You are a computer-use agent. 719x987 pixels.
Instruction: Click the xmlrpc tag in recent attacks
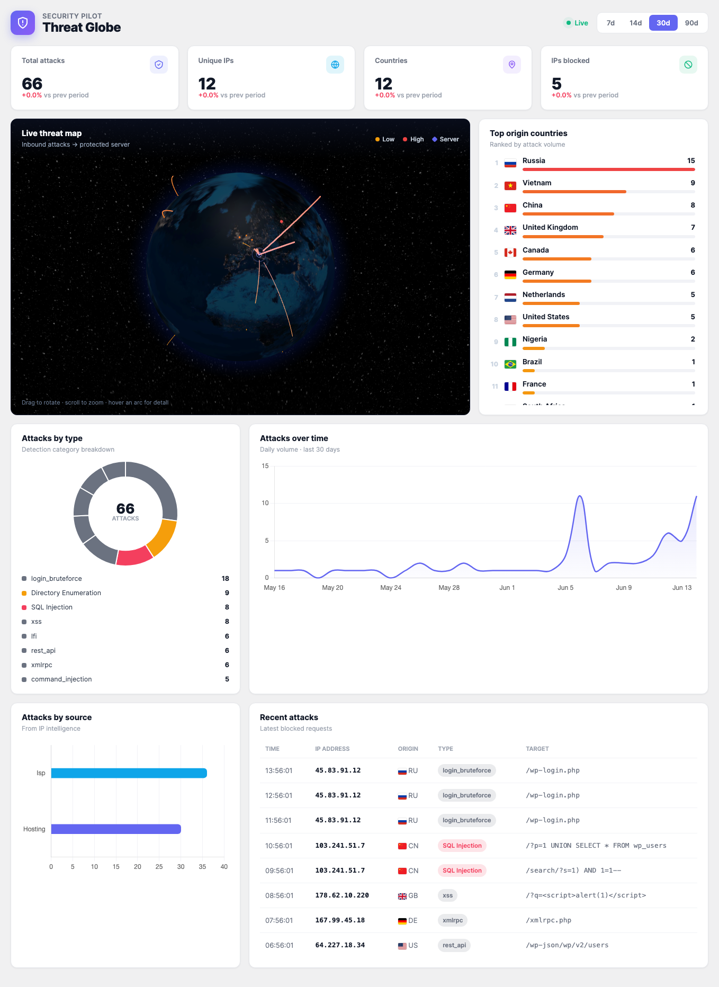[453, 920]
